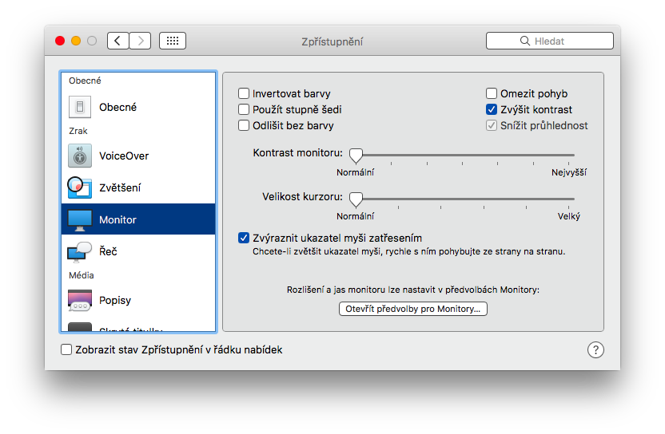
Task: Open the Popisy icon in sidebar
Action: [79, 300]
